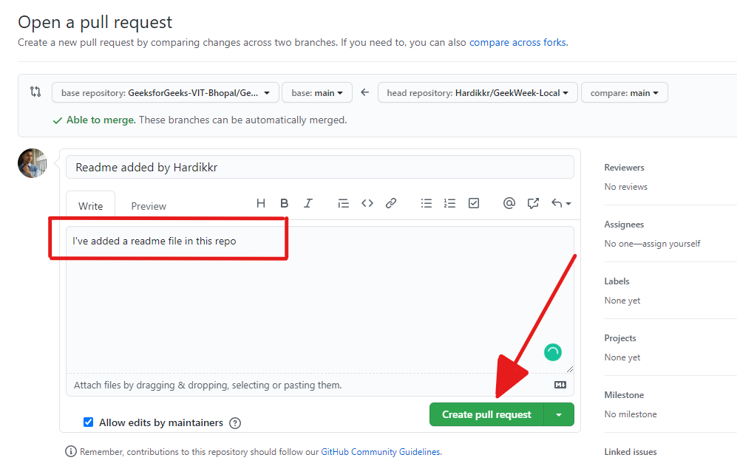
Task: Add a link icon in toolbar
Action: click(391, 203)
